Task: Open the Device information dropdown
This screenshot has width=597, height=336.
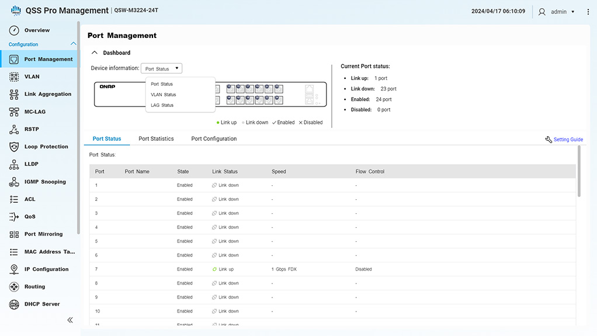Action: 162,69
